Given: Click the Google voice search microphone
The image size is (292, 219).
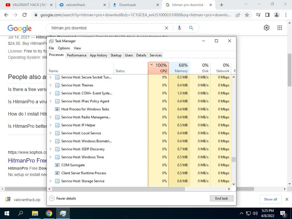Looking at the screenshot, I should [179, 28].
